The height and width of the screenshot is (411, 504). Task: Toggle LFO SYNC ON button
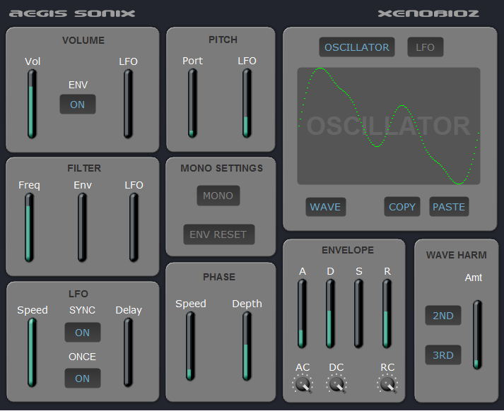point(83,333)
